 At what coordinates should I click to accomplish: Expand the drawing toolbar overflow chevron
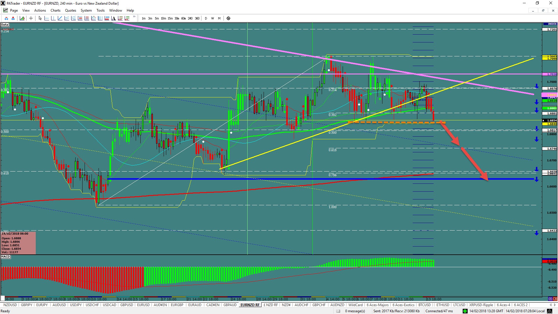point(134,17)
